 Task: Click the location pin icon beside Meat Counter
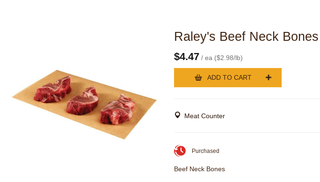pyautogui.click(x=178, y=115)
